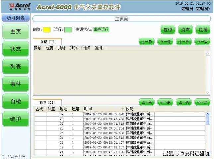
Task: Select fault row with address 27
Action: tap(120, 124)
